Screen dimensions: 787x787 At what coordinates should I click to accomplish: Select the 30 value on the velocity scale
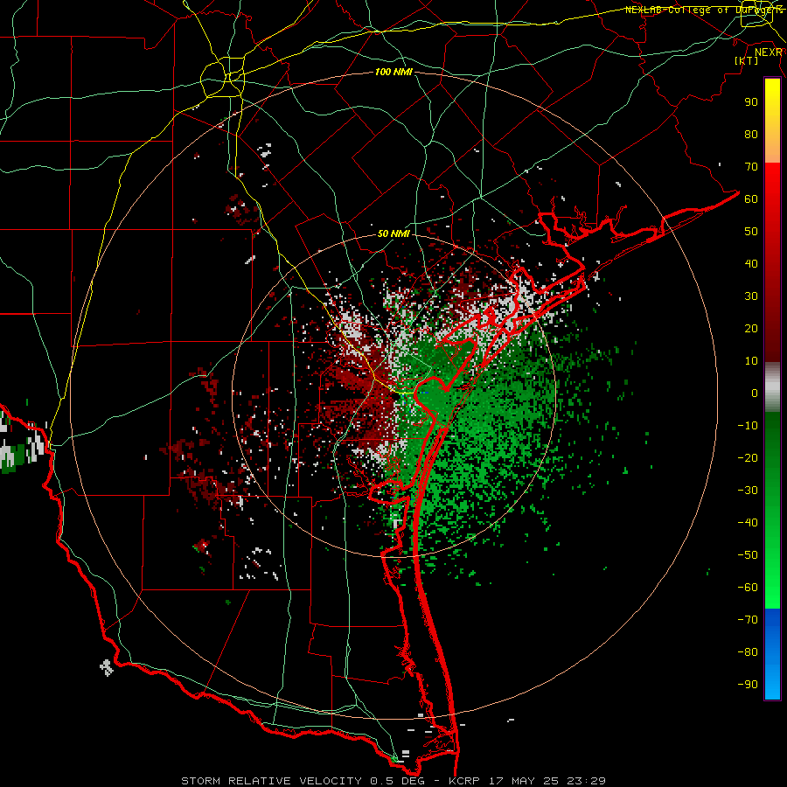click(751, 296)
